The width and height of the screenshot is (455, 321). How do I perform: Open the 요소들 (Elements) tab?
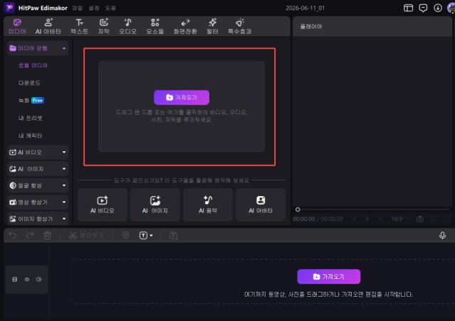[155, 26]
